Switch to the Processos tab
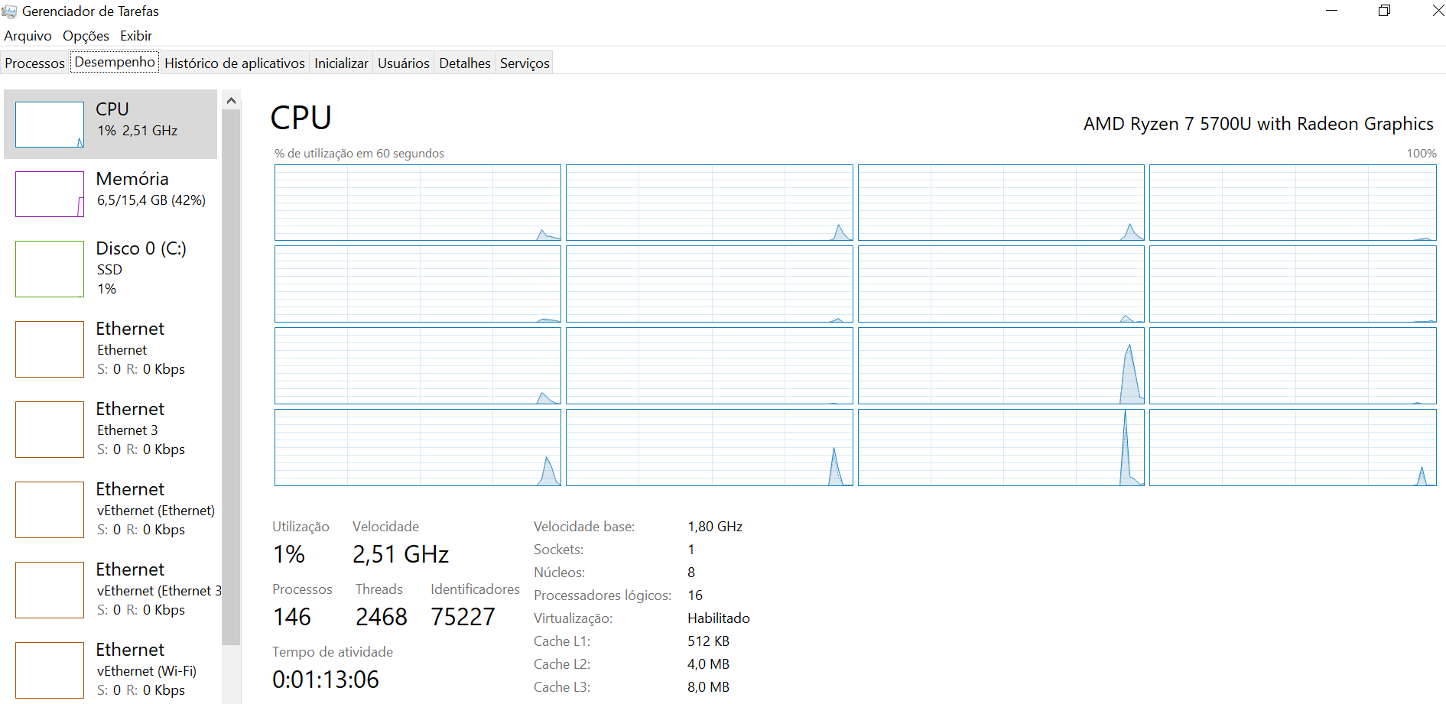Viewport: 1446px width, 704px height. [x=34, y=63]
